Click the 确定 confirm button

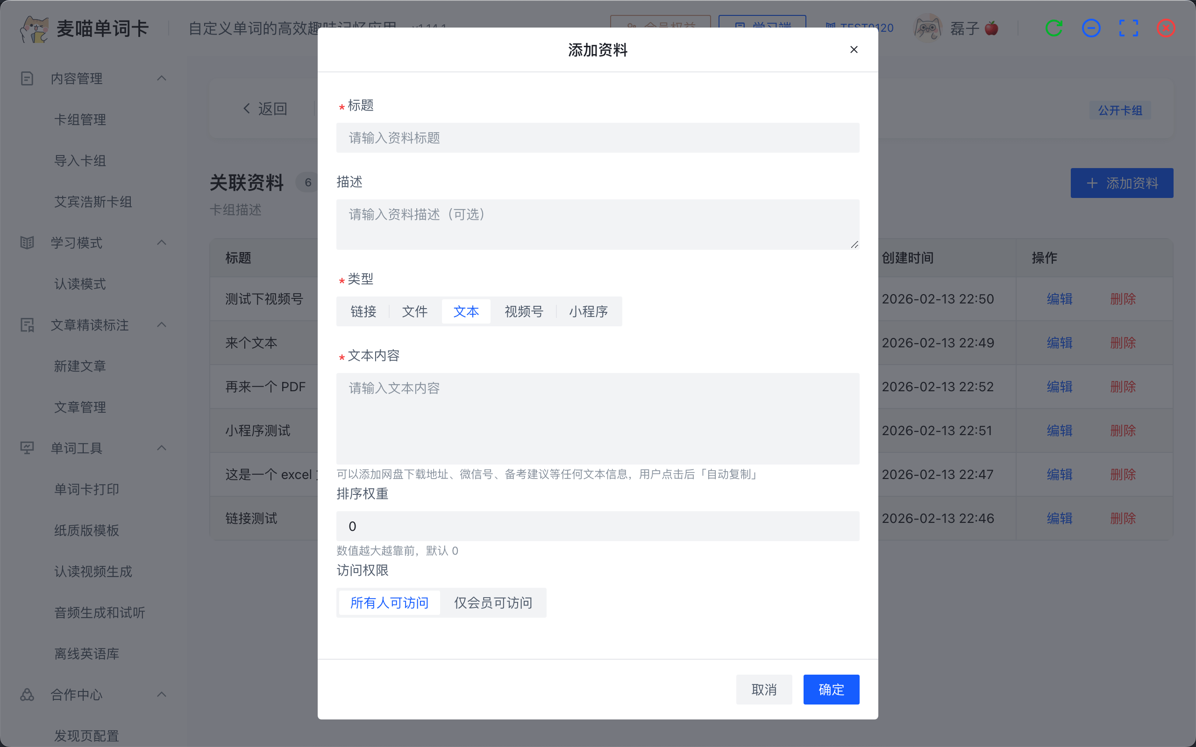[831, 689]
